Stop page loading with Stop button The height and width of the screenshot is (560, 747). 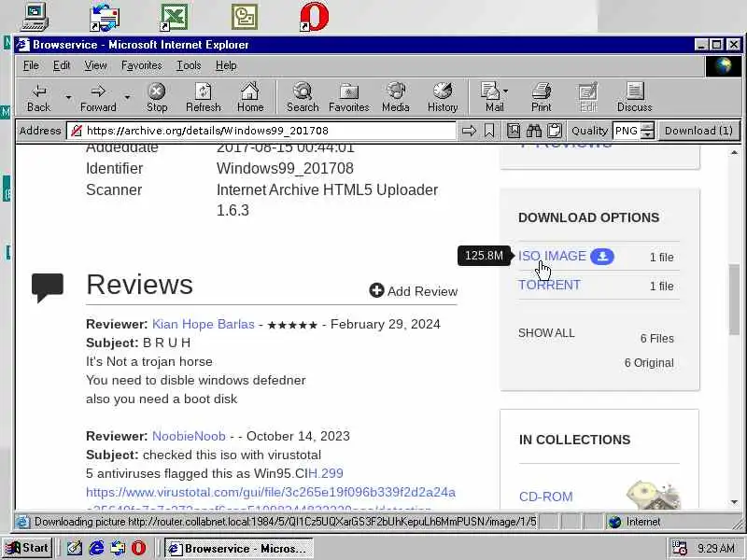pos(157,98)
